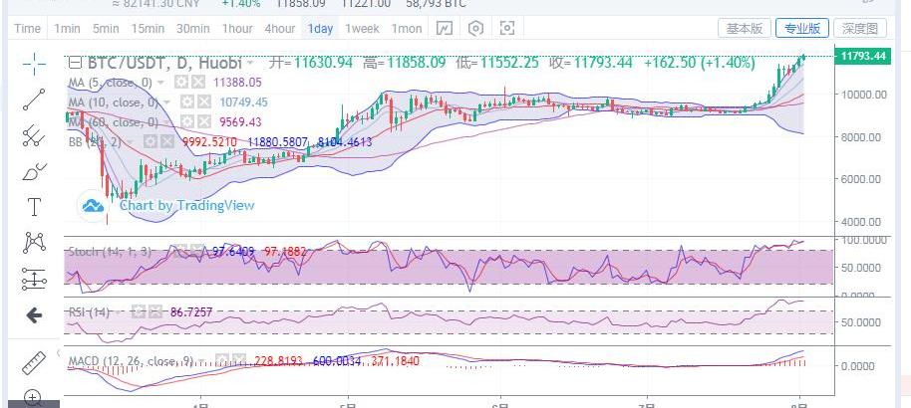This screenshot has height=408, width=911.
Task: Open settings gear for MACD indicator
Action: coord(222,361)
